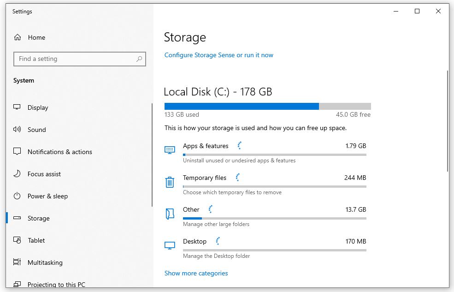Screen dimensions: 454x292
Task: Click the Storage drive icon in sidebar
Action: pyautogui.click(x=17, y=218)
